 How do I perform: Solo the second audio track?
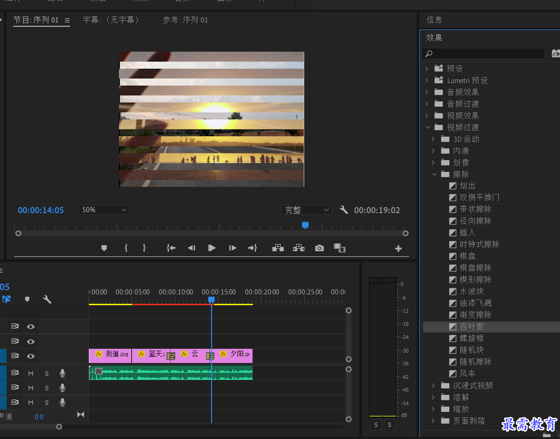[x=47, y=388]
